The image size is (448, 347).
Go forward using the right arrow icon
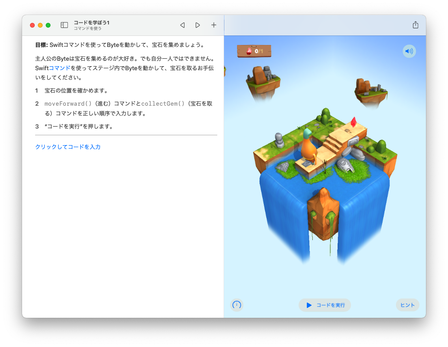[x=198, y=25]
